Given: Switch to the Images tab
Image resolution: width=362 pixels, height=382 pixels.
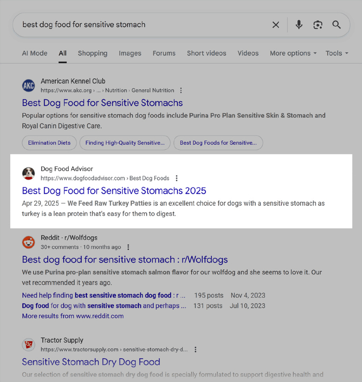Looking at the screenshot, I should [x=130, y=53].
